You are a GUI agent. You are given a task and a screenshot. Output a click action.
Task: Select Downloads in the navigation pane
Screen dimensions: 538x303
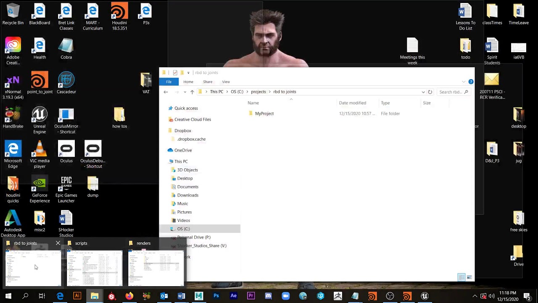[x=187, y=195]
